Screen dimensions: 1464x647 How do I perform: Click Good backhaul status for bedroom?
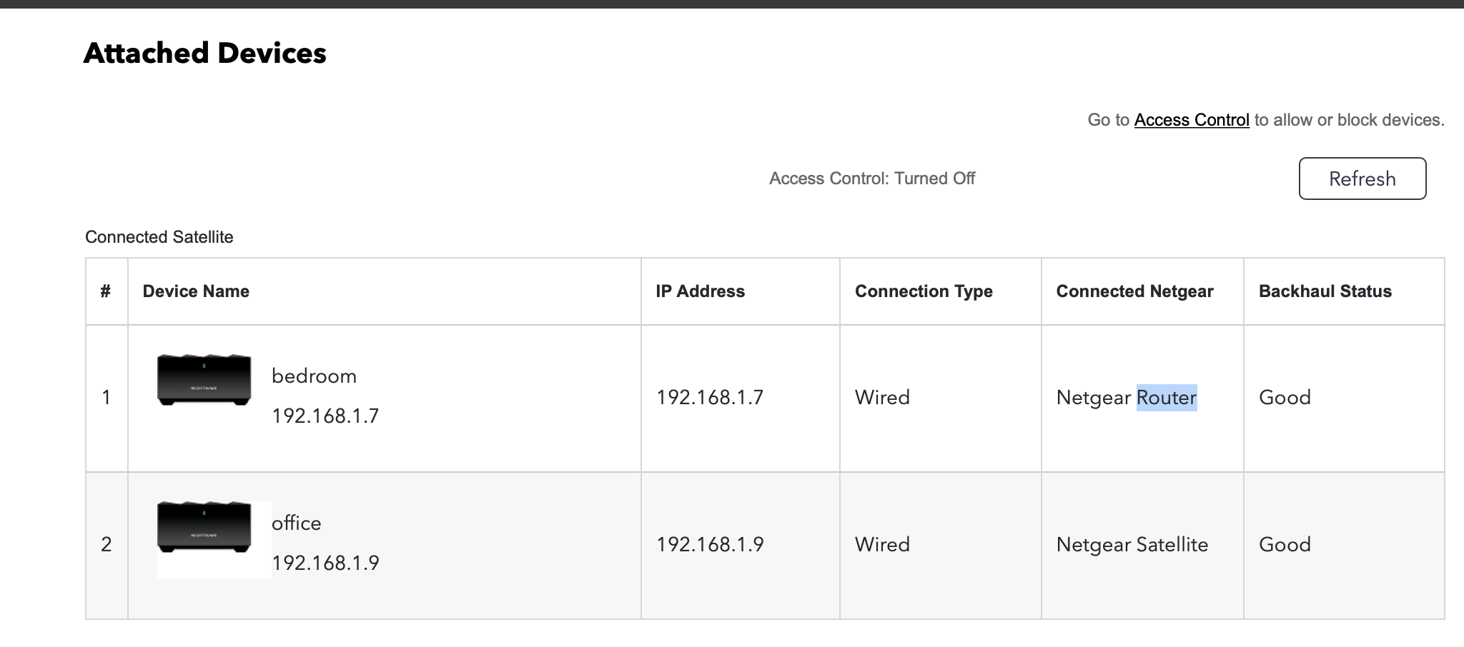[x=1285, y=398]
